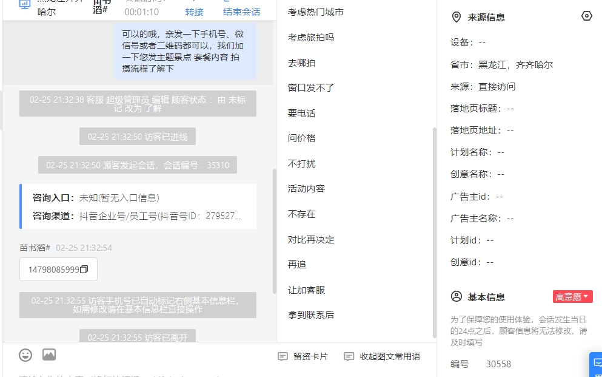Image resolution: width=602 pixels, height=377 pixels.
Task: Click the 计划id field row
Action: (x=472, y=240)
